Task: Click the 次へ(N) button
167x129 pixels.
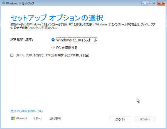Action: tap(145, 119)
